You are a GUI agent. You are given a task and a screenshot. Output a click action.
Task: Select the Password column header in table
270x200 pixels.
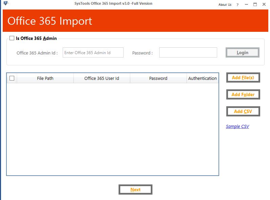tap(158, 78)
